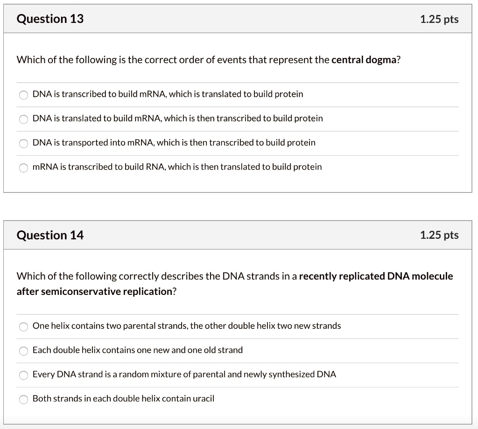
Task: Click the first answer text in Question 13
Action: [x=168, y=94]
